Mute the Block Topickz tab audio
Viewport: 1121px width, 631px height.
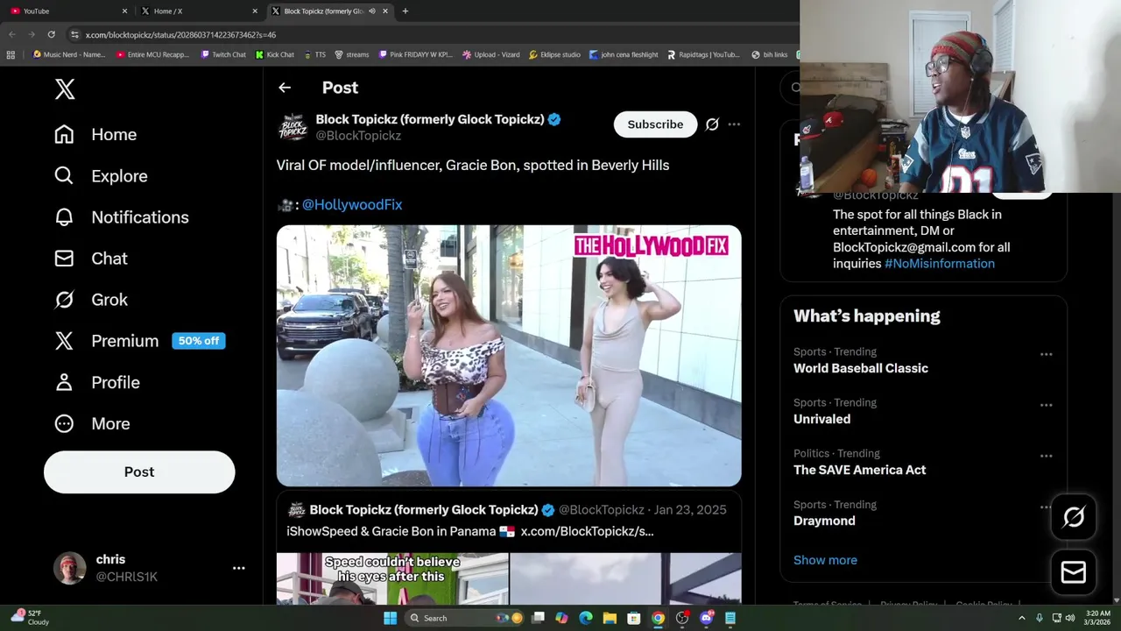point(372,11)
